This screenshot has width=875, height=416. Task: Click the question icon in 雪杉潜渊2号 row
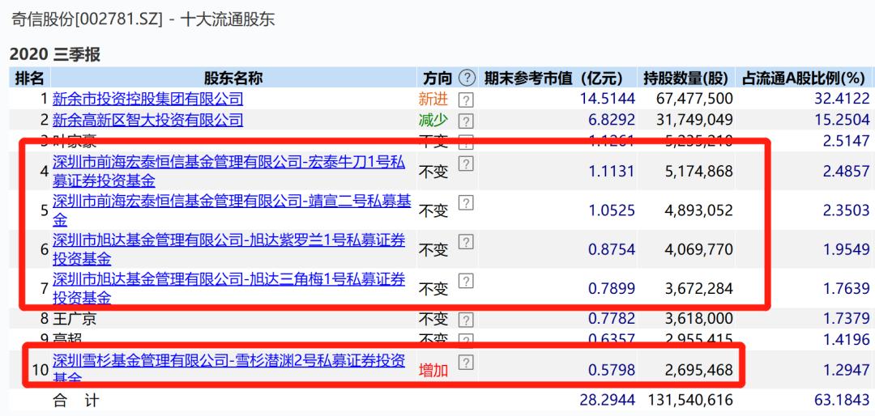[466, 363]
